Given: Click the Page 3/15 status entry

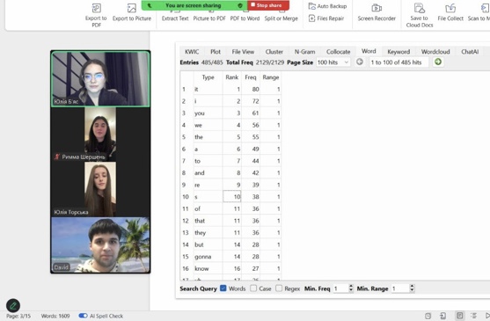Looking at the screenshot, I should [x=18, y=316].
